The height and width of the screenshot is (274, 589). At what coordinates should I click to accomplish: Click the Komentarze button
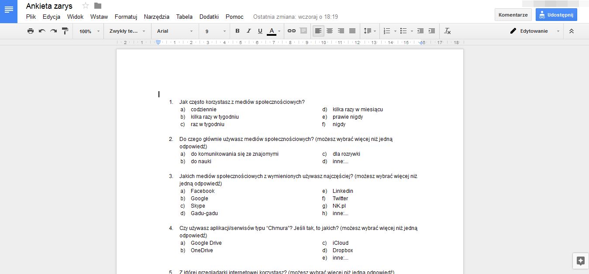tap(513, 14)
